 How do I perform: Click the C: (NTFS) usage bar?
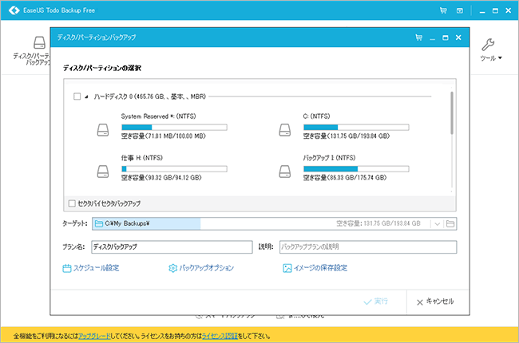(x=356, y=127)
